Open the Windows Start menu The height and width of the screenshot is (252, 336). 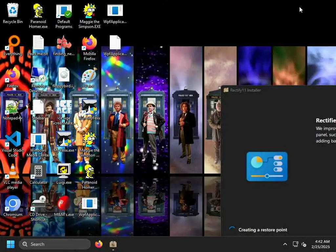coord(10,244)
